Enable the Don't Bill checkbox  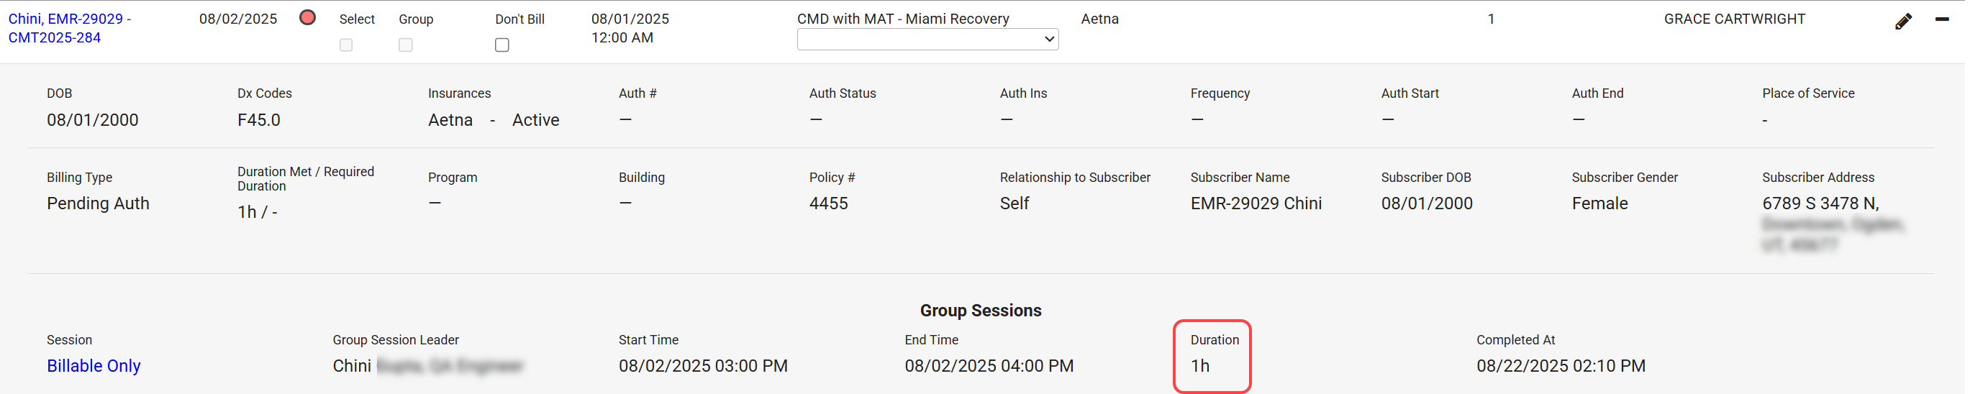(503, 45)
